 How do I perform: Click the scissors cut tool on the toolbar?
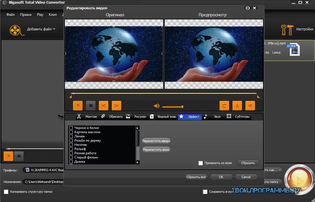point(103,105)
